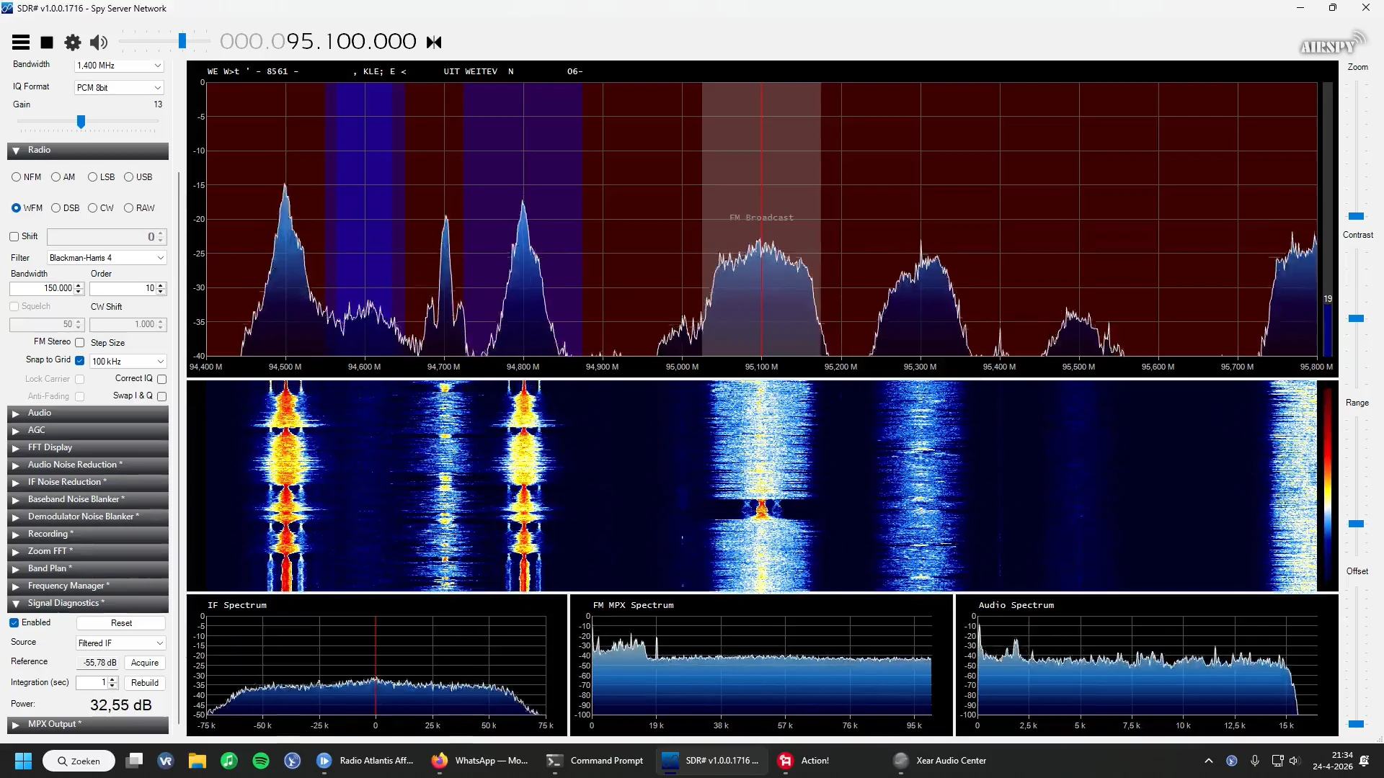The height and width of the screenshot is (778, 1384).
Task: Click the Airspy logo
Action: (x=1332, y=44)
